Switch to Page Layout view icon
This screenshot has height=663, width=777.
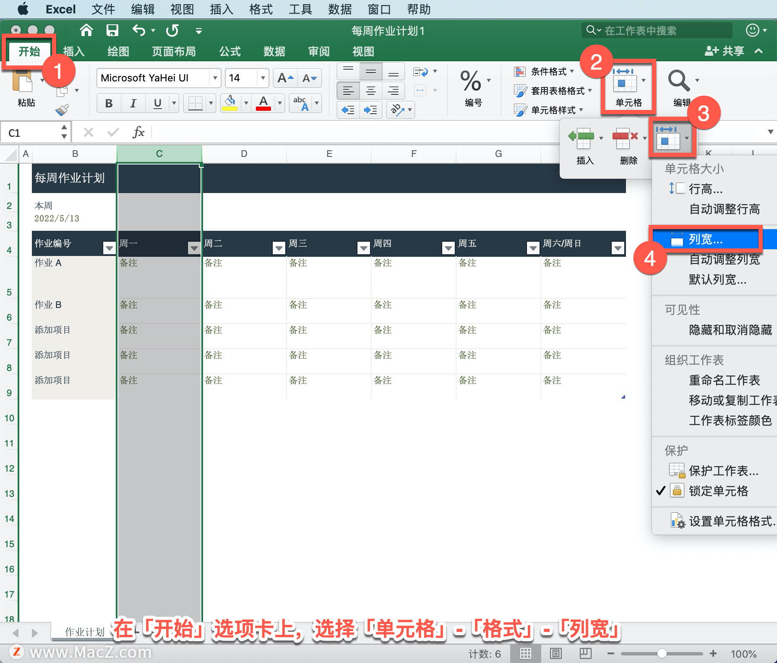click(x=556, y=653)
